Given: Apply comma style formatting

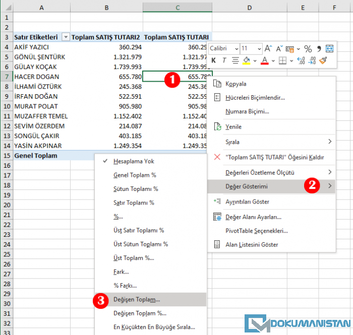Looking at the screenshot, I should (319, 48).
